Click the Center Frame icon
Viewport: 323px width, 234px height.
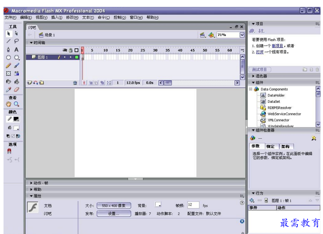84,83
